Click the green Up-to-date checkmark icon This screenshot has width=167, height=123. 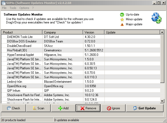click(122, 15)
